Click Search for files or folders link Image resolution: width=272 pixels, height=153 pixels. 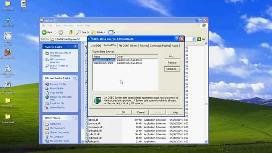[x=59, y=67]
